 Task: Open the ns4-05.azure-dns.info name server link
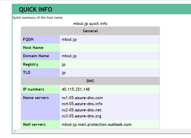pos(82,104)
